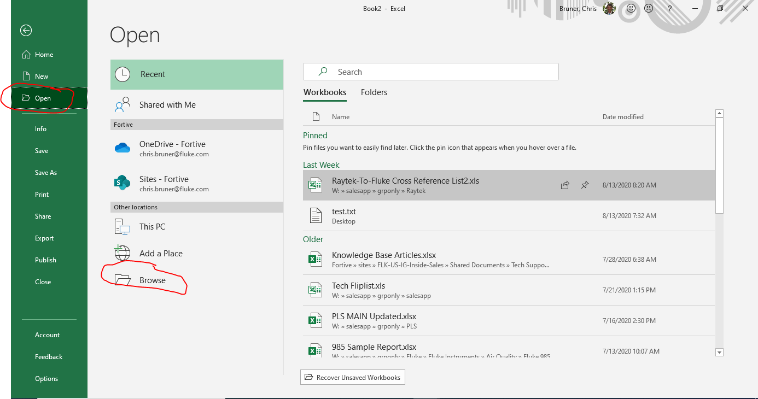
Task: Click the 7/13/2020 10:07 AM date
Action: click(631, 351)
